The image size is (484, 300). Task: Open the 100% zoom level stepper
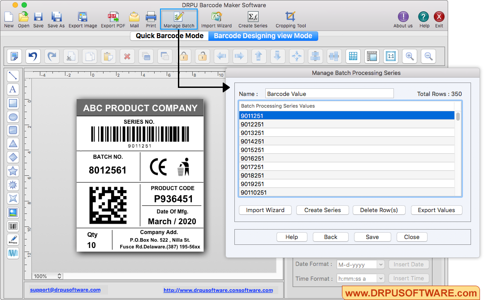point(59,276)
